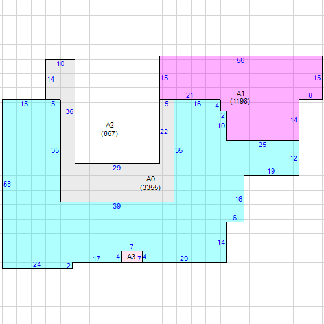Click the 25 dimension label
Screen dimensions: 324x324
(262, 145)
